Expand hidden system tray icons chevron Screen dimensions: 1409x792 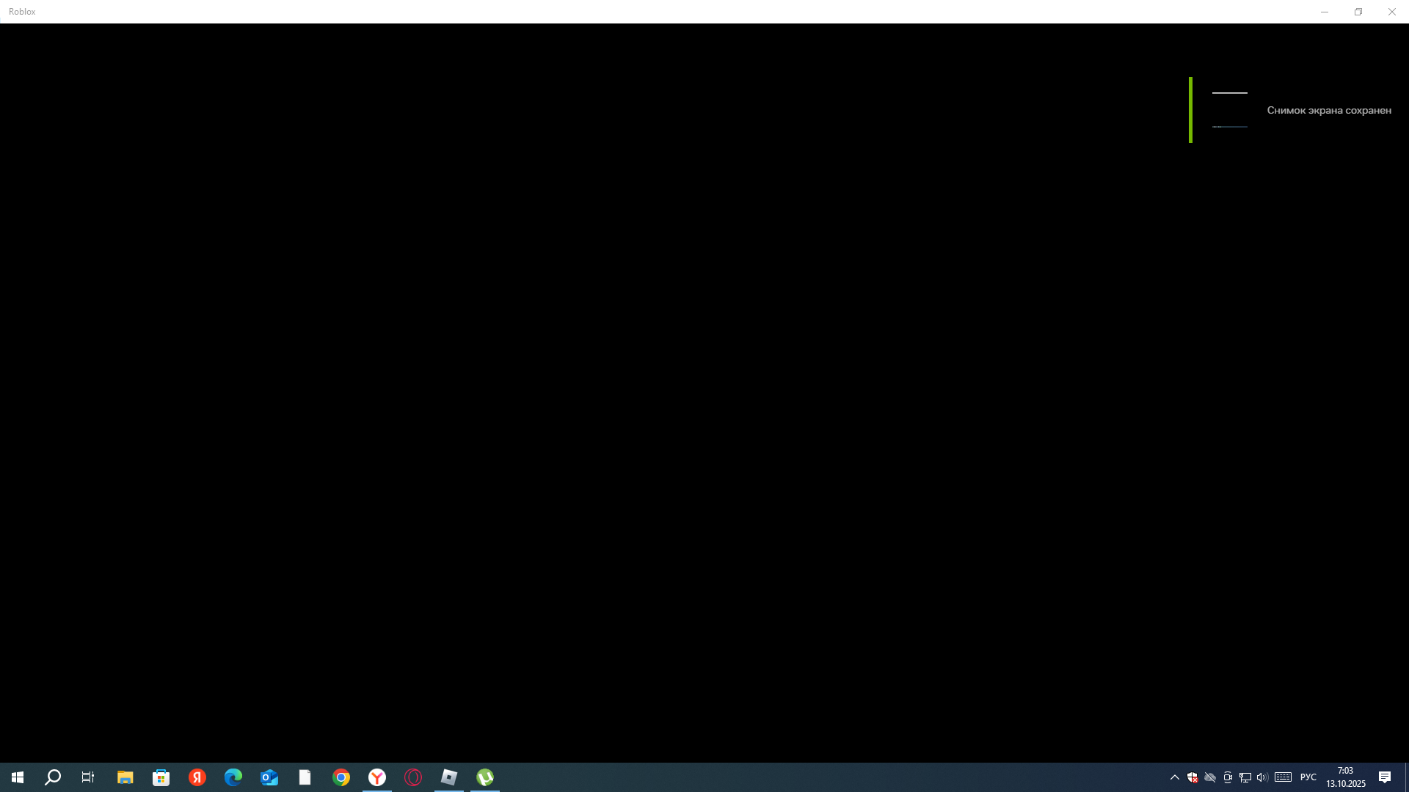(x=1175, y=777)
